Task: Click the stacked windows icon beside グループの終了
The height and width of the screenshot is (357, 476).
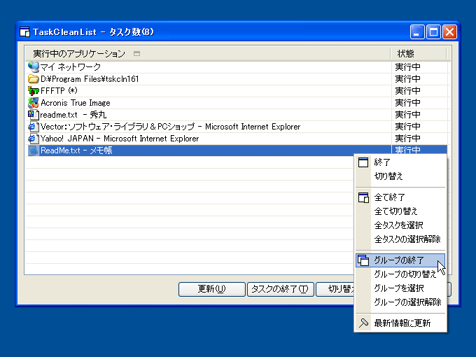Action: (363, 260)
